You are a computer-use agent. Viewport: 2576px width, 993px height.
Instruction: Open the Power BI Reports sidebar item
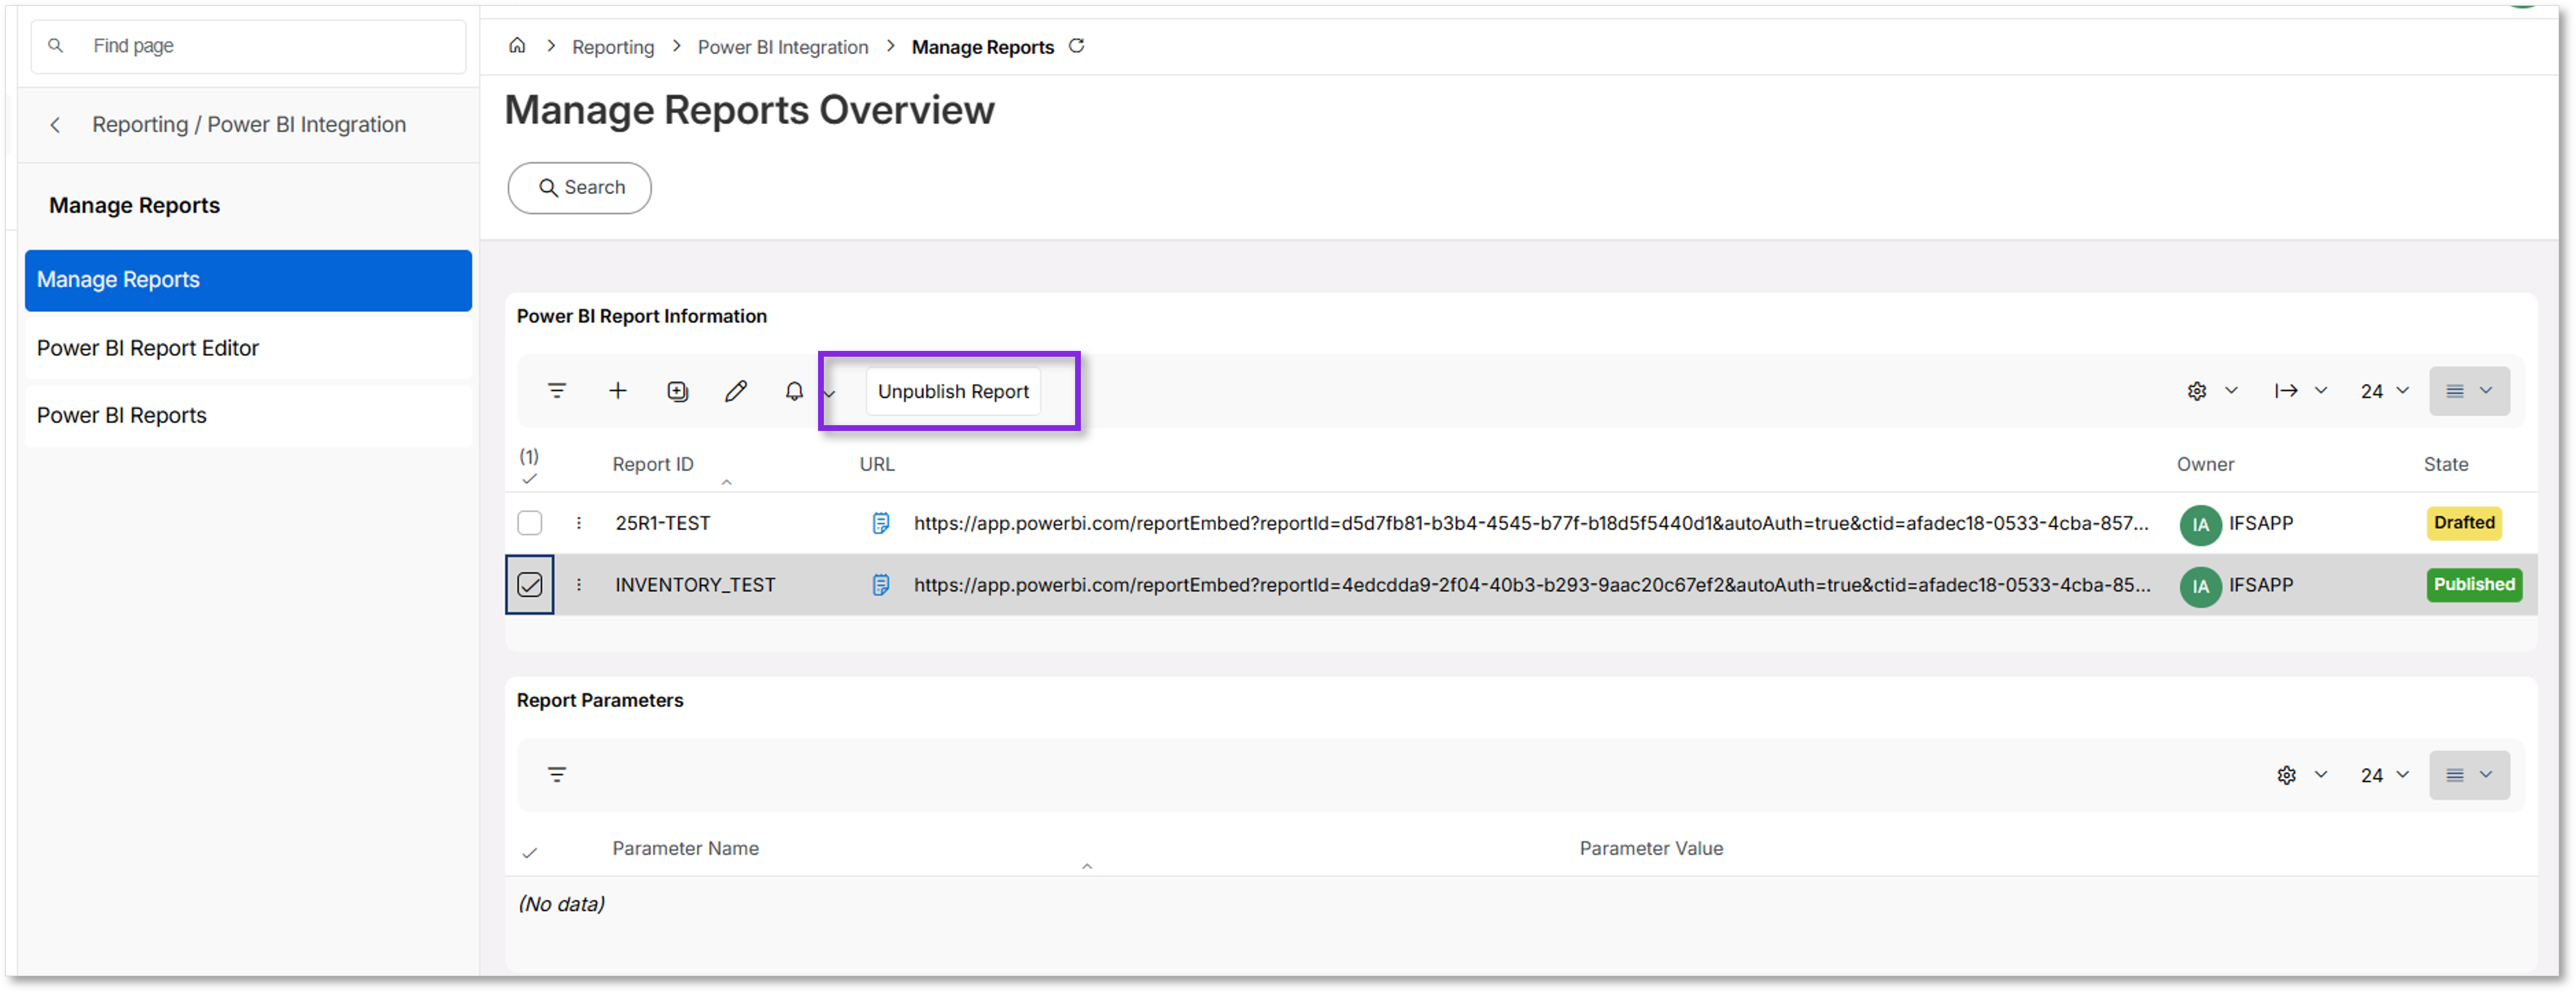(120, 414)
